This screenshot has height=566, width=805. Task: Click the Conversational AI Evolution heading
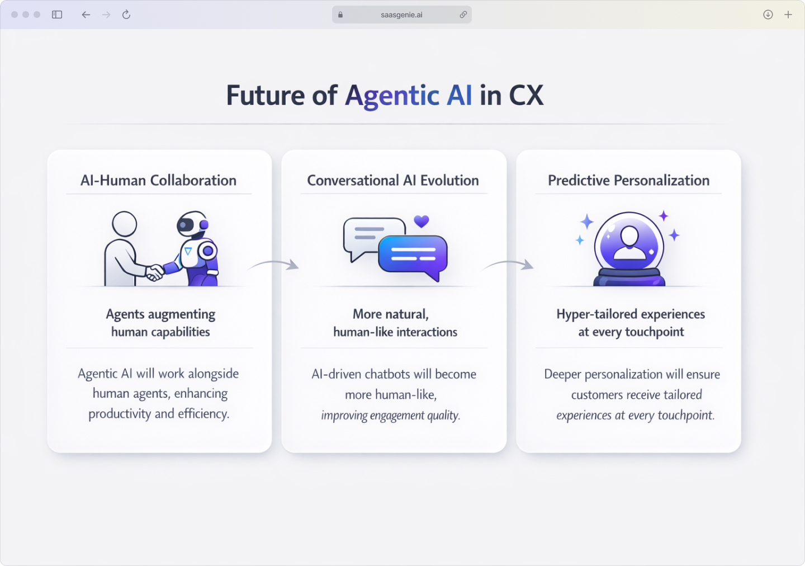click(393, 180)
